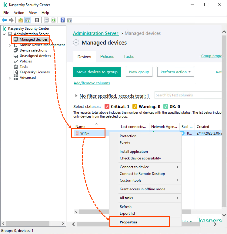Click the Up one level folder icon
The image size is (227, 234).
(x=21, y=20)
